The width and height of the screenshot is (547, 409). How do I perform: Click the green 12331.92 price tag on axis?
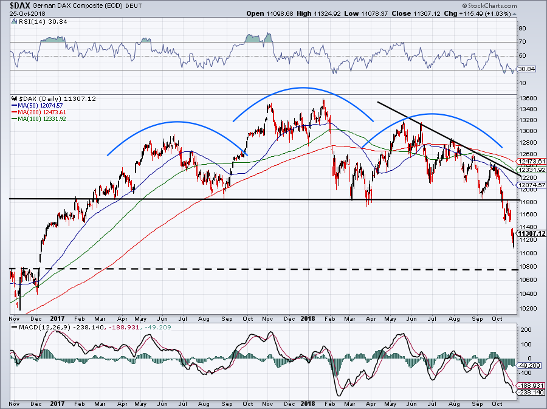(532, 170)
